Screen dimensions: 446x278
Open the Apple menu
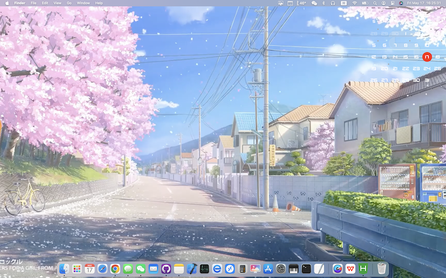tap(7, 3)
